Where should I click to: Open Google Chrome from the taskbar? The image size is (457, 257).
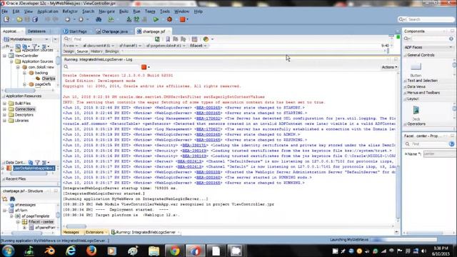(x=174, y=251)
